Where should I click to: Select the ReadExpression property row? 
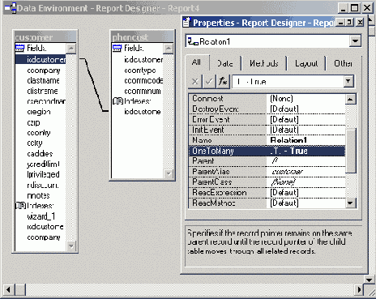(x=267, y=192)
